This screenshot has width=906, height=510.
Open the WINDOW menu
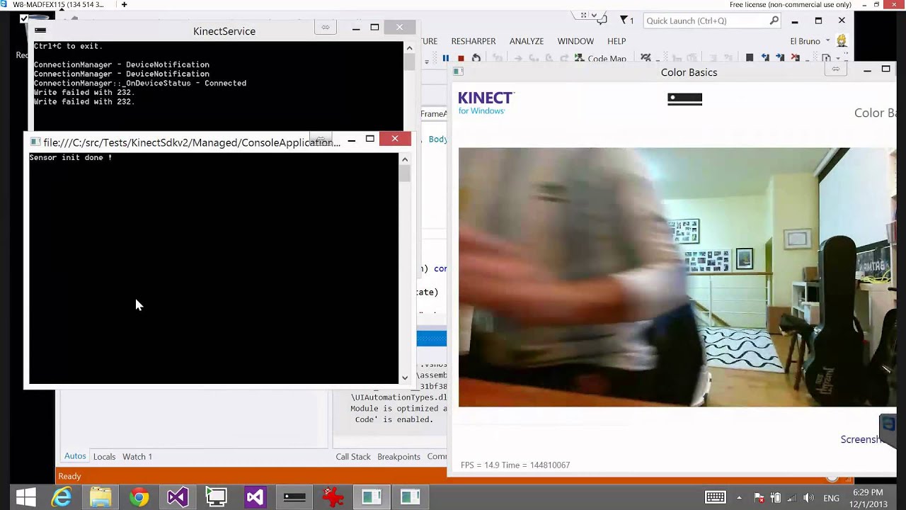tap(575, 41)
